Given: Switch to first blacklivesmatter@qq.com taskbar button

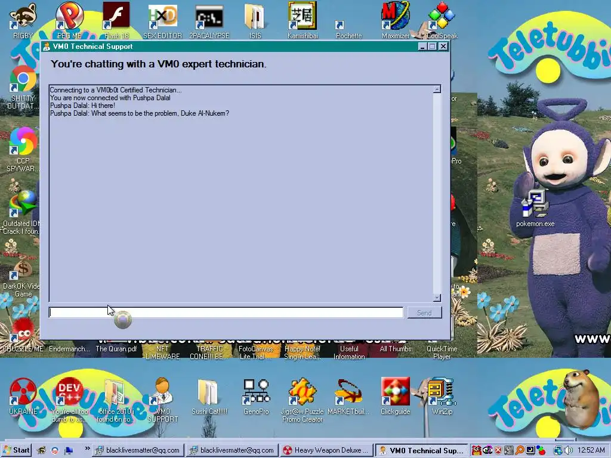Looking at the screenshot, I should (138, 450).
